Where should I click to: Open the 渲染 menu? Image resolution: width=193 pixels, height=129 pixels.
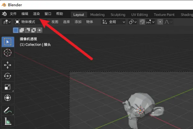click(x=36, y=14)
